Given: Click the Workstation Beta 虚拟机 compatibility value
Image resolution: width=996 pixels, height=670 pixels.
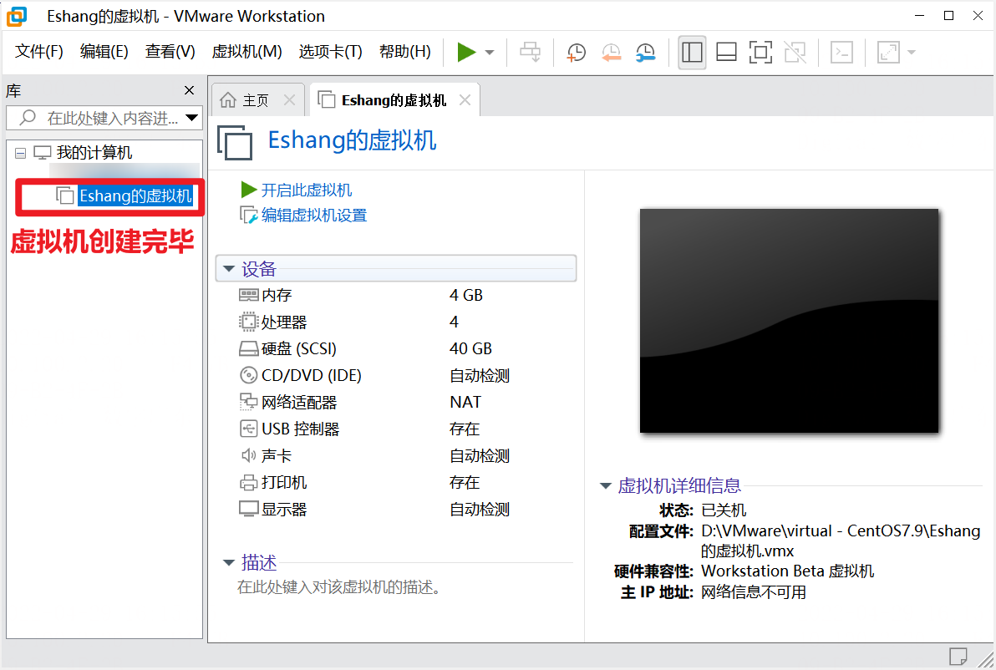Looking at the screenshot, I should point(787,571).
